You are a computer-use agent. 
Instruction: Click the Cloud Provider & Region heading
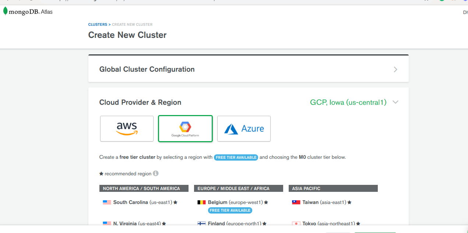[x=140, y=103]
